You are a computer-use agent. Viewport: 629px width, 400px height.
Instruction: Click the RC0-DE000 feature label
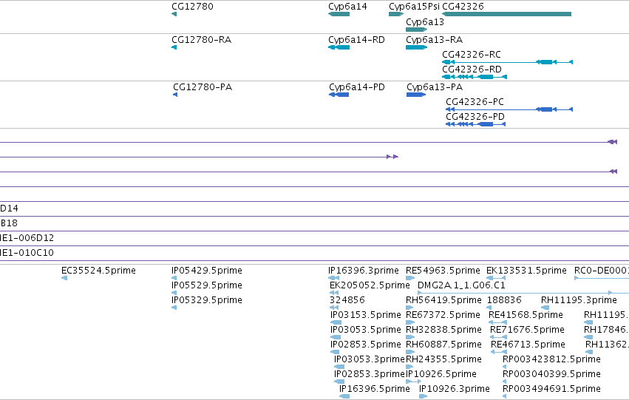click(602, 271)
